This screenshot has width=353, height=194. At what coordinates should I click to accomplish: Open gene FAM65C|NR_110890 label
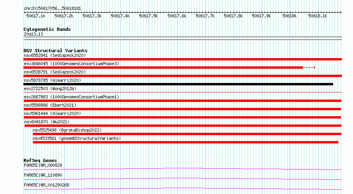tap(43, 175)
